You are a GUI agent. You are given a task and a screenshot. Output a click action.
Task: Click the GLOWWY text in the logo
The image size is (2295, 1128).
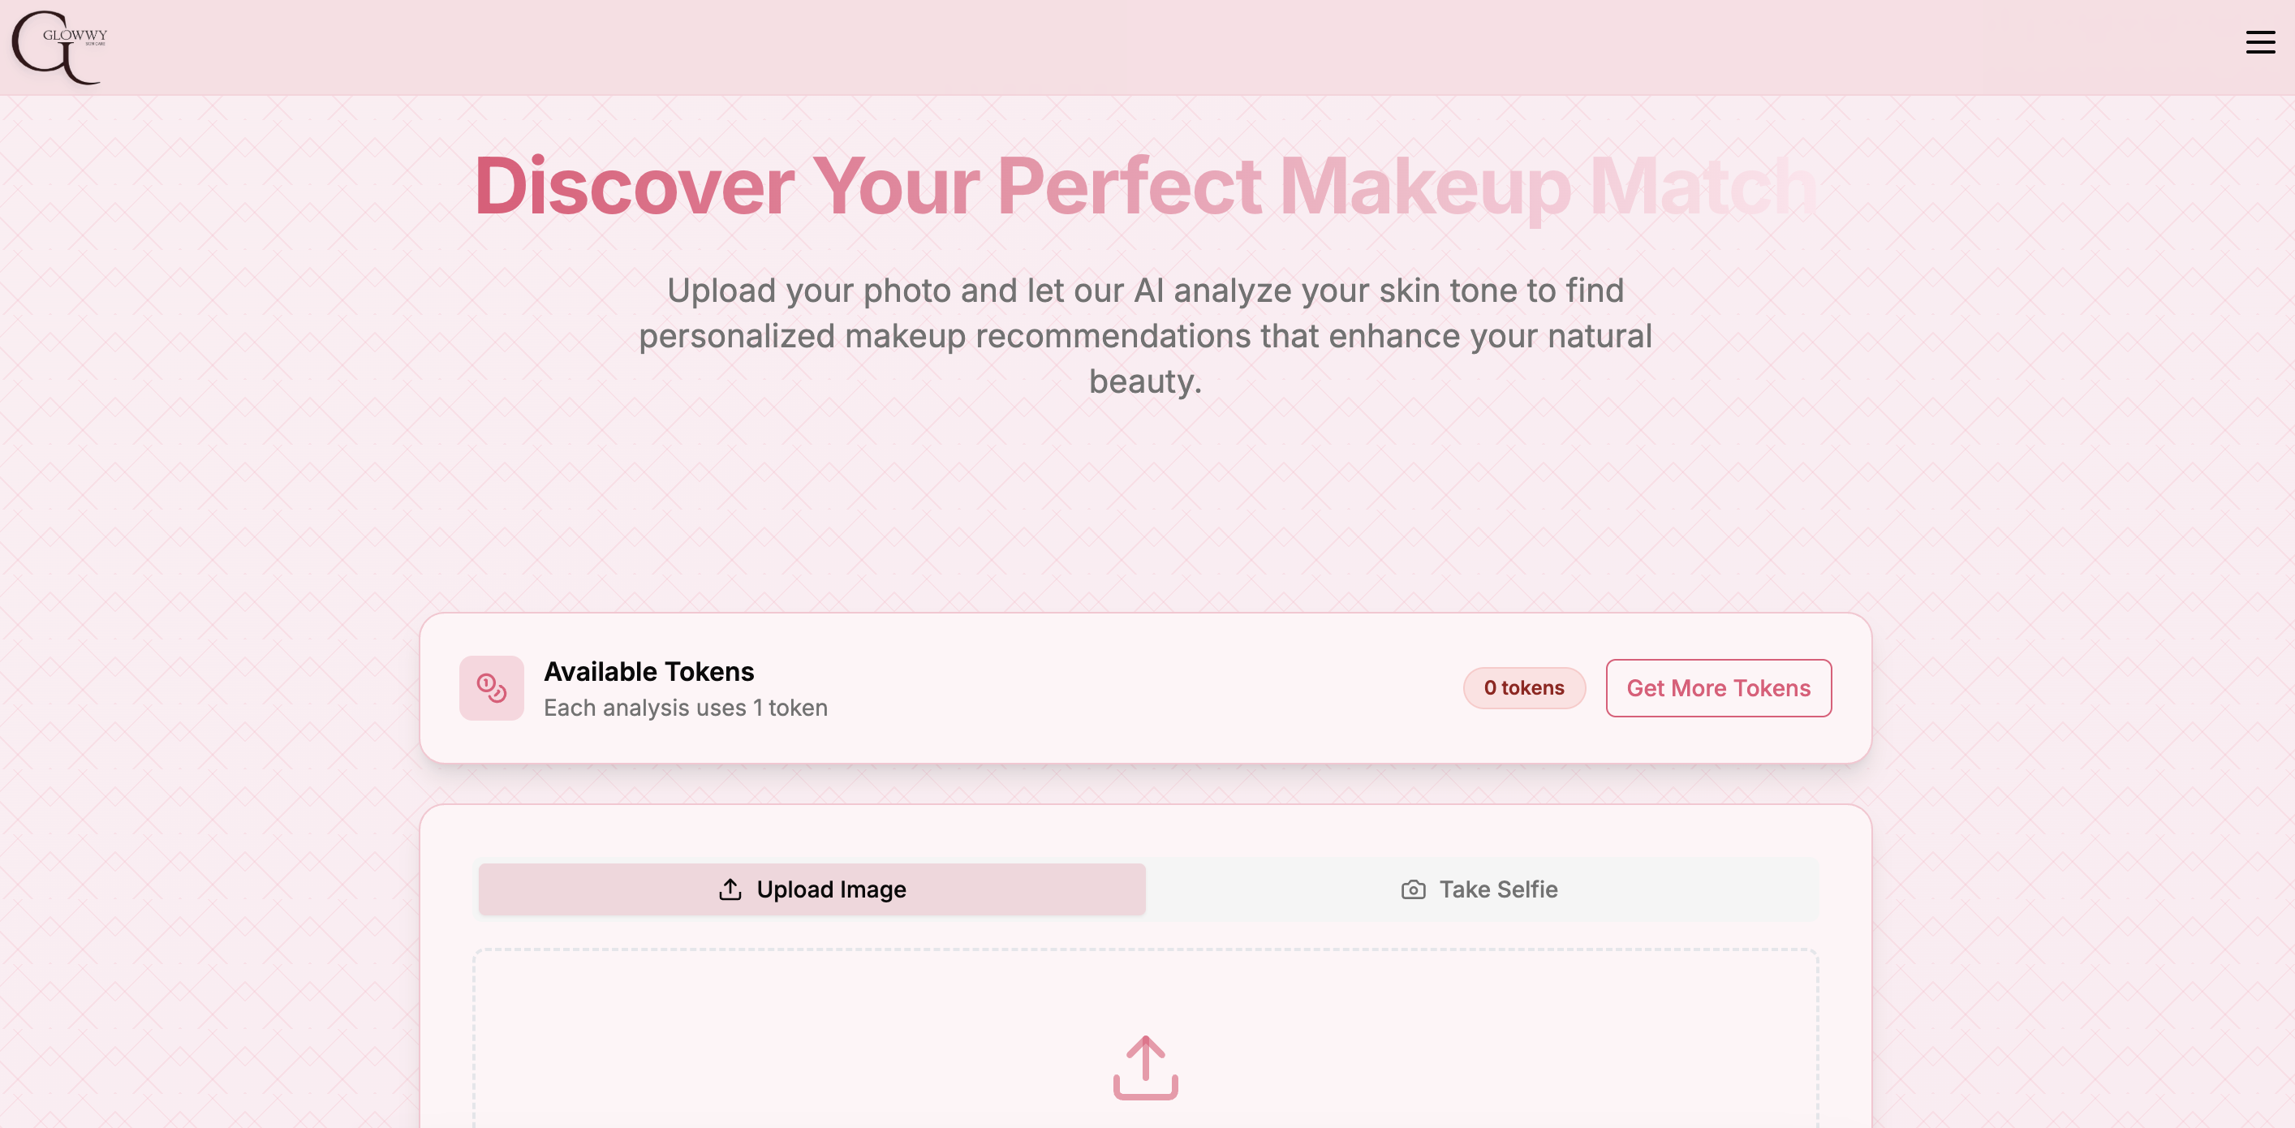75,36
